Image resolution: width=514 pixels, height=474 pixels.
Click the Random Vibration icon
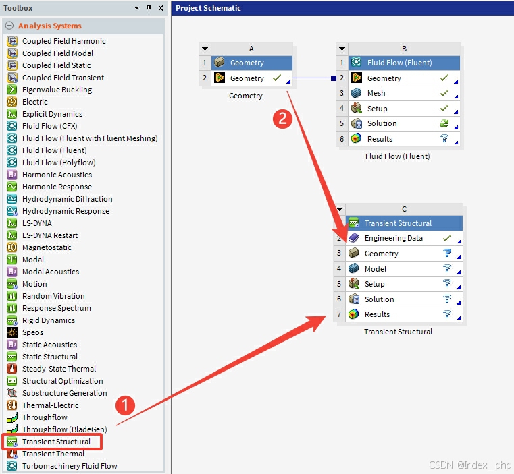(x=12, y=295)
